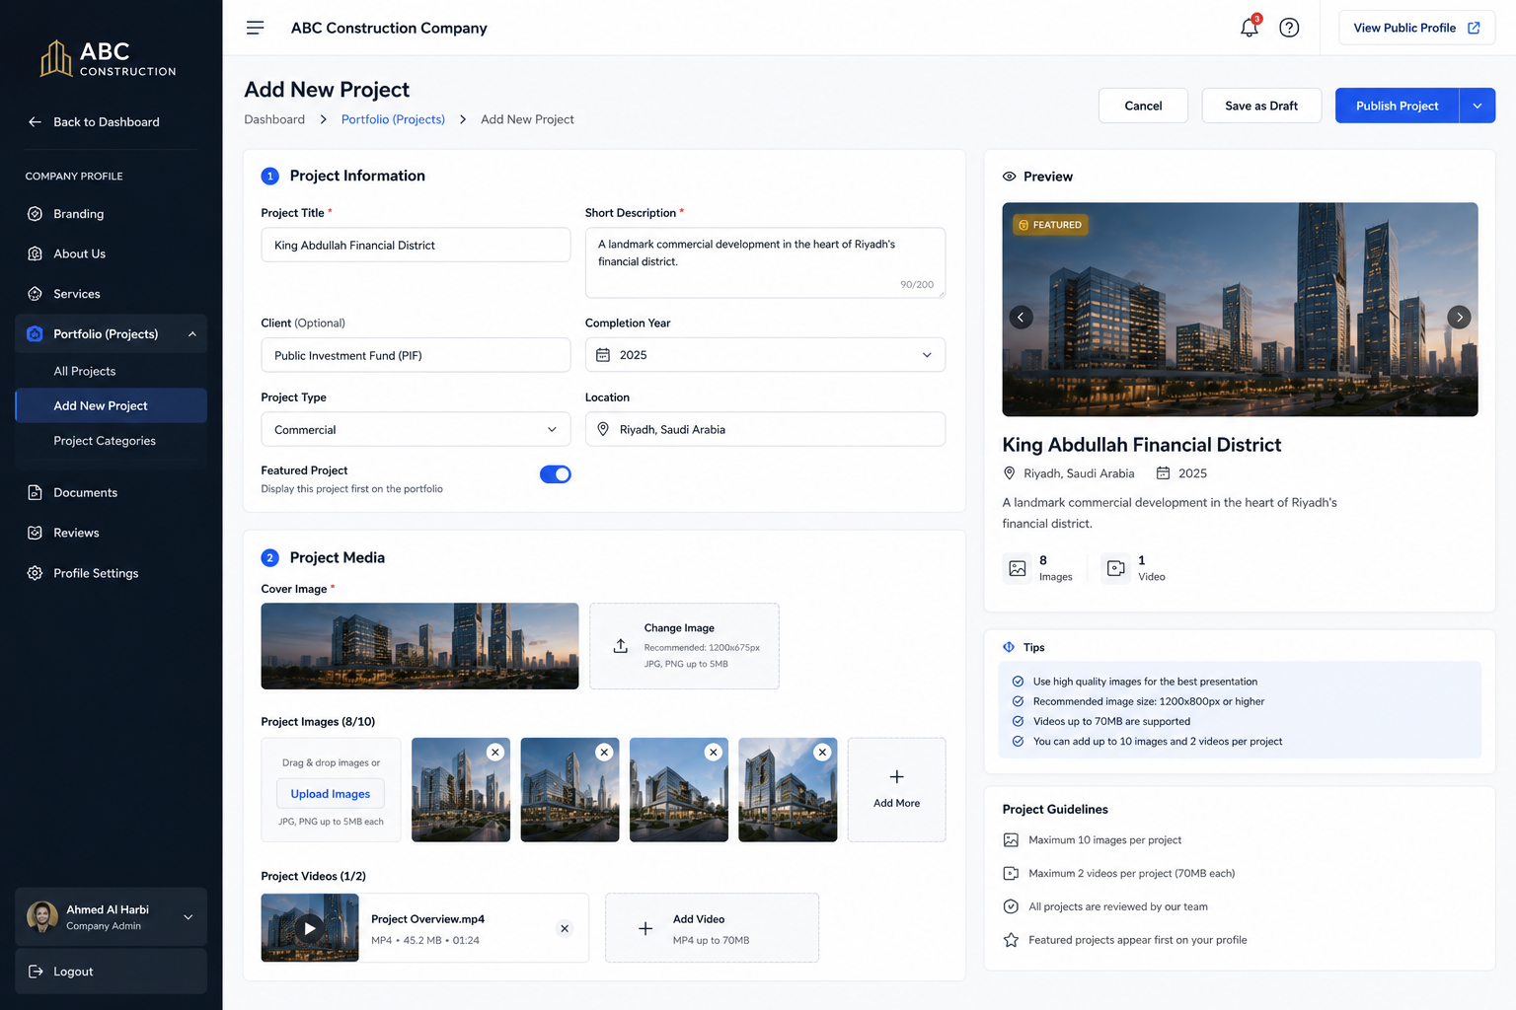Click the Short Description text area

pyautogui.click(x=765, y=262)
